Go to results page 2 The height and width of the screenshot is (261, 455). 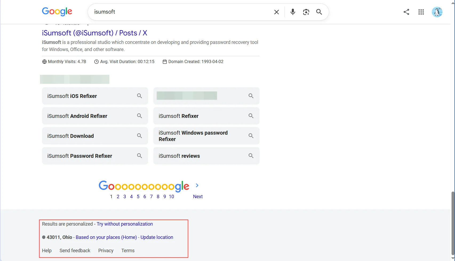click(118, 197)
